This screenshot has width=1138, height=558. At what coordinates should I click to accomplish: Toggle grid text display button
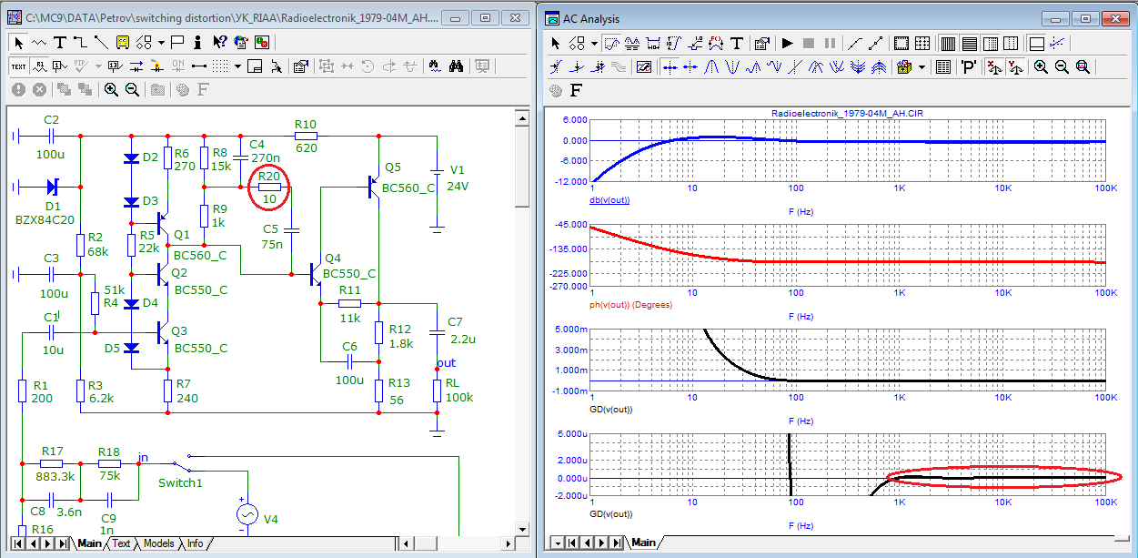pyautogui.click(x=18, y=66)
